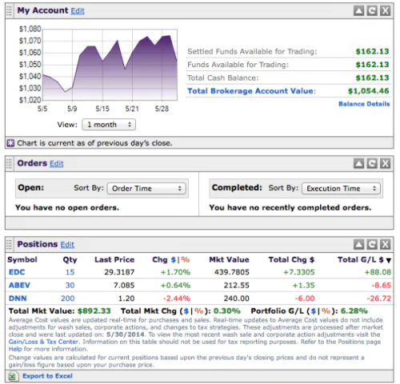Refresh the Positions panel
This screenshot has height=384, width=400.
coord(372,244)
